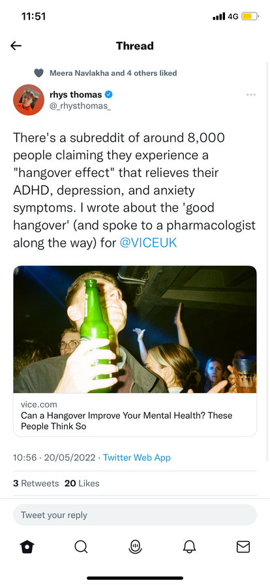Viewport: 270px width, 585px height.
Task: Open the Notifications bell tab
Action: 189,547
